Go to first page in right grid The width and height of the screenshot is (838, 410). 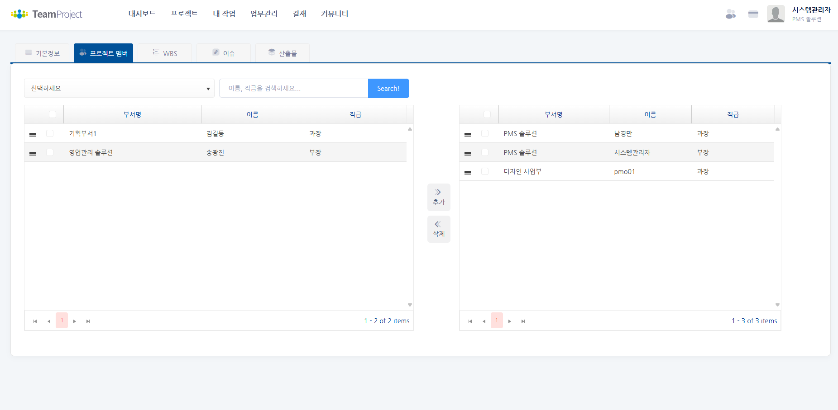(470, 321)
